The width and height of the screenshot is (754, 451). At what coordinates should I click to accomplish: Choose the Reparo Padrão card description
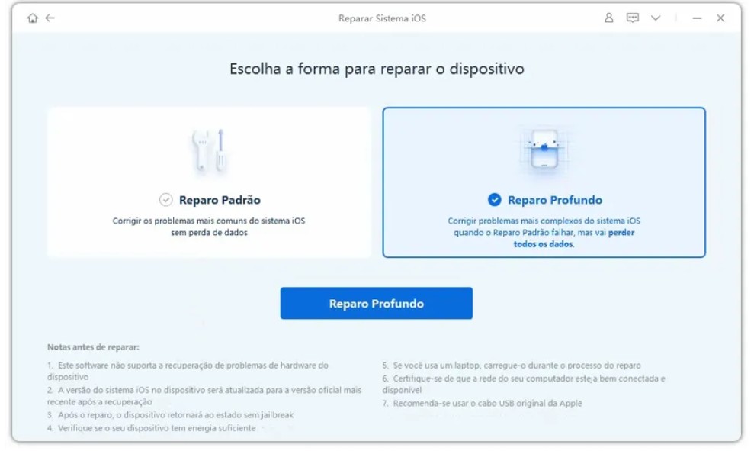(x=209, y=227)
